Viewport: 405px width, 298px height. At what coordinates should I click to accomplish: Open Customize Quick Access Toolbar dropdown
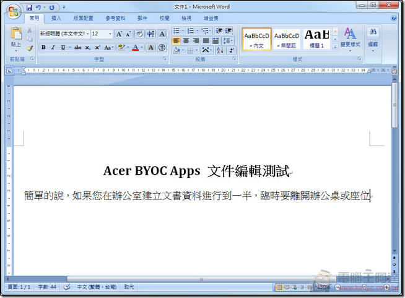coord(64,7)
